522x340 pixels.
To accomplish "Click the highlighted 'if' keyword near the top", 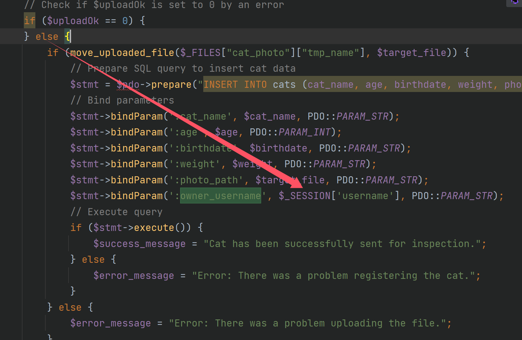I will click(x=30, y=21).
